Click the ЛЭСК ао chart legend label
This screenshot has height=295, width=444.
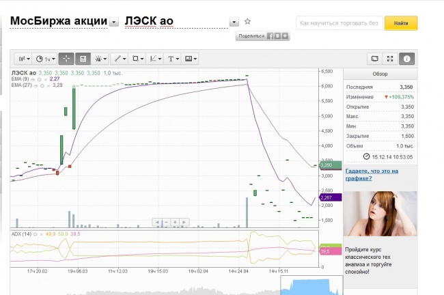[24, 73]
